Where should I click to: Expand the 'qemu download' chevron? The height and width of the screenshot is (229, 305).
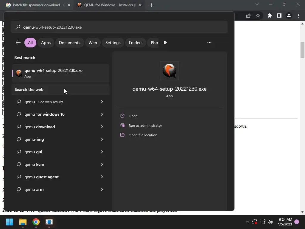click(x=102, y=127)
